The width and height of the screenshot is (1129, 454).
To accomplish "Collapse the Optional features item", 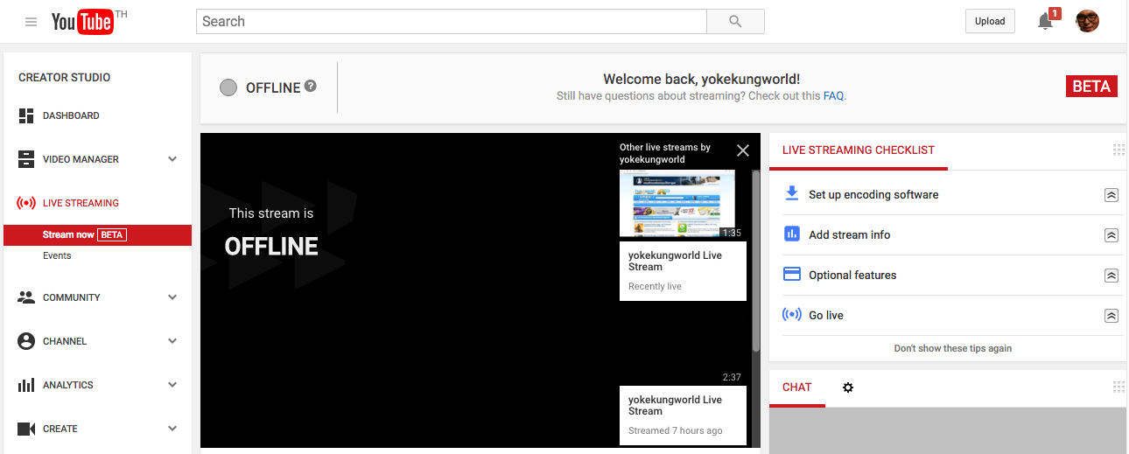I will pos(1111,276).
